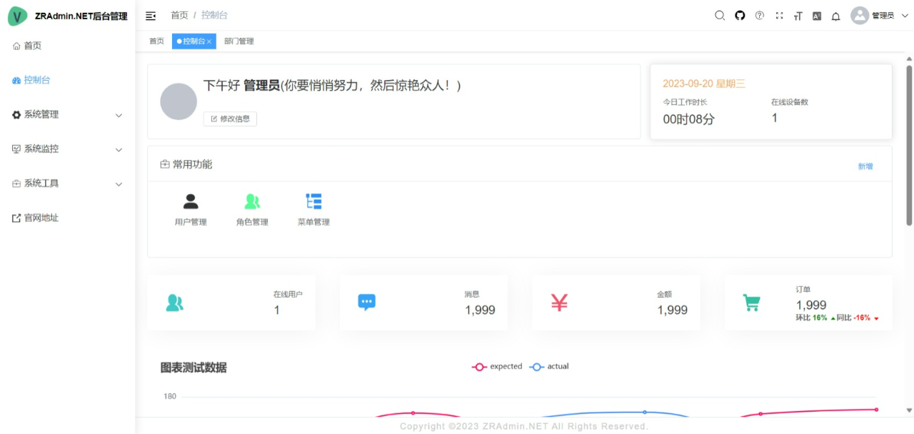Open the help documentation icon
The width and height of the screenshot is (914, 434).
[x=759, y=15]
